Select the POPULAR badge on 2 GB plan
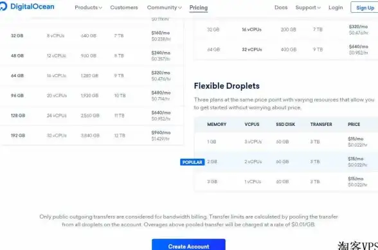Viewport: 378px width, 250px height. click(x=192, y=162)
